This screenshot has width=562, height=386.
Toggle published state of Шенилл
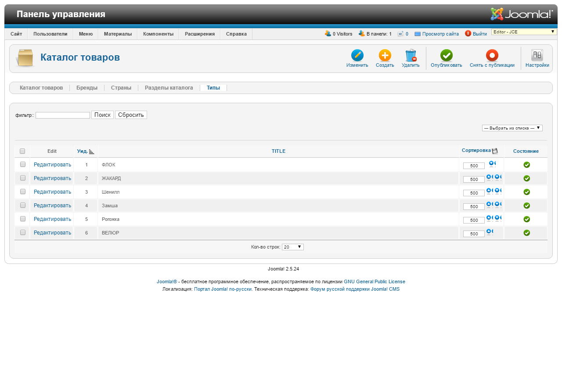527,192
